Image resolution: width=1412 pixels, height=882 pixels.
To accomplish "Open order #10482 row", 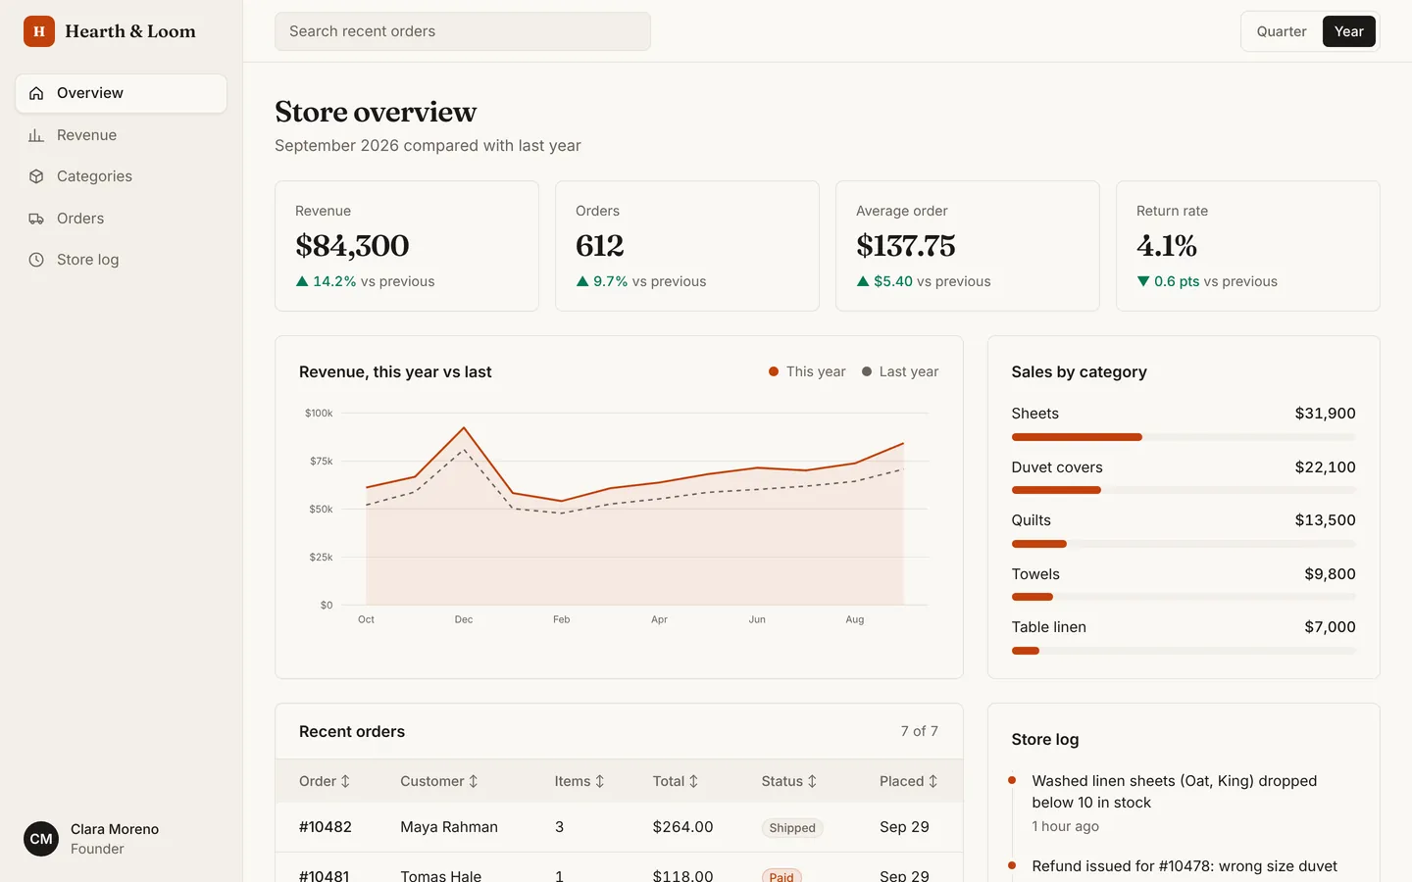I will click(619, 827).
